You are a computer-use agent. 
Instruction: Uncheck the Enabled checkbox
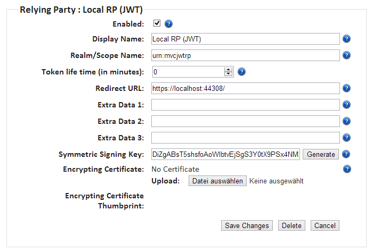click(x=157, y=23)
